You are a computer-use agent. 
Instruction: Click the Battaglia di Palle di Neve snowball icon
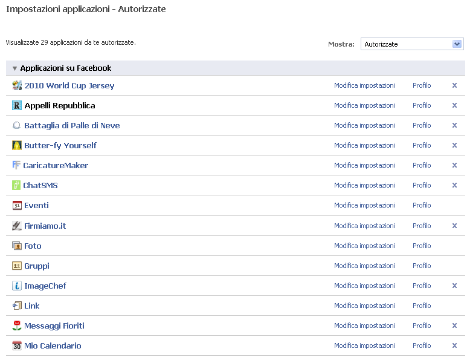(x=17, y=126)
